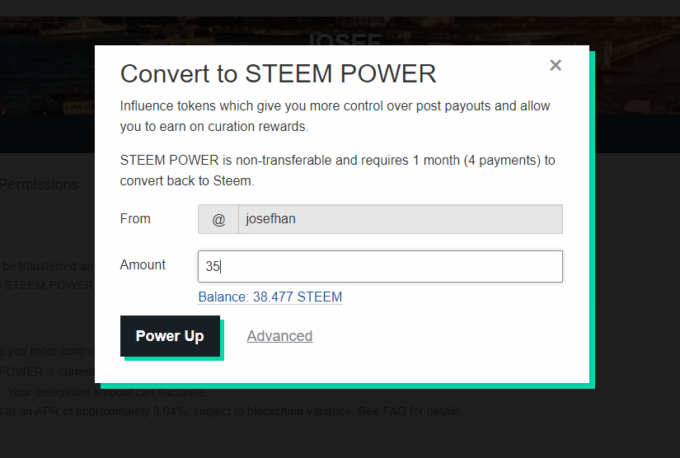Screen dimensions: 680x458
Task: Click the dimmed STEEM POWER text behind dialog
Action: coord(49,285)
